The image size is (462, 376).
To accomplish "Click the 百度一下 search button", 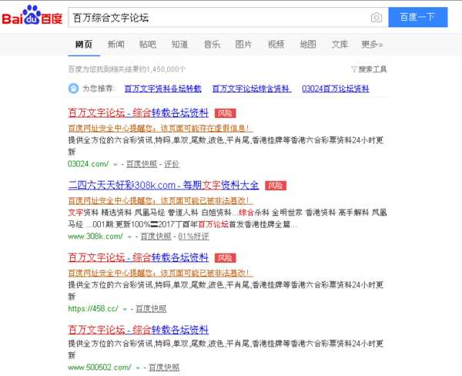I will point(418,17).
